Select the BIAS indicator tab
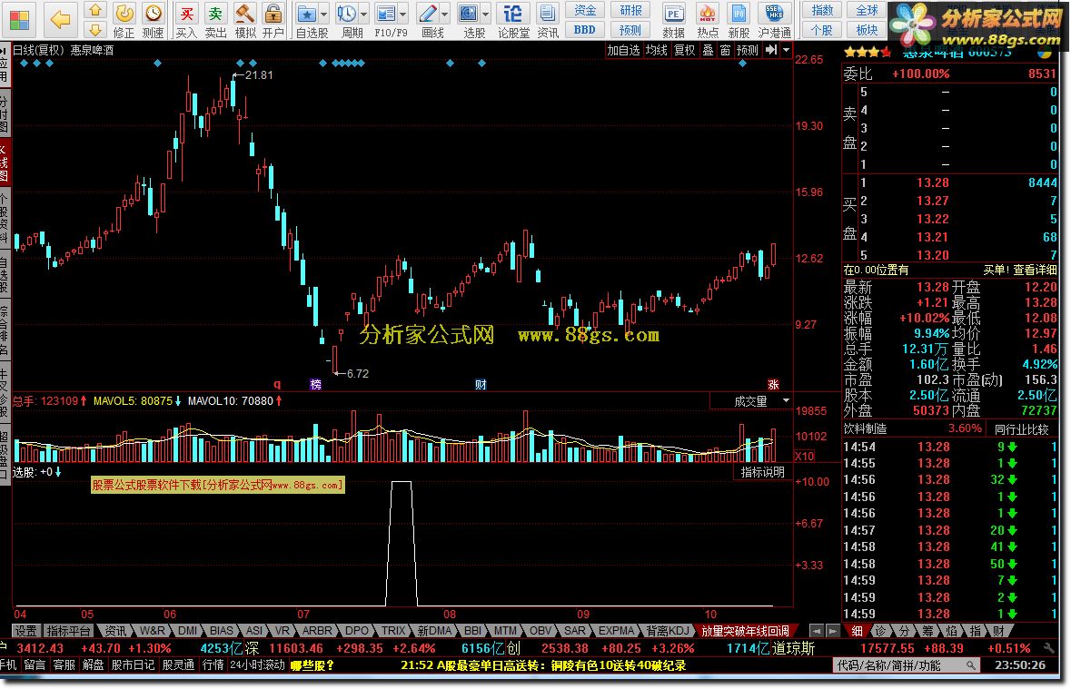Screen dimensions: 1071x689 click(x=222, y=631)
